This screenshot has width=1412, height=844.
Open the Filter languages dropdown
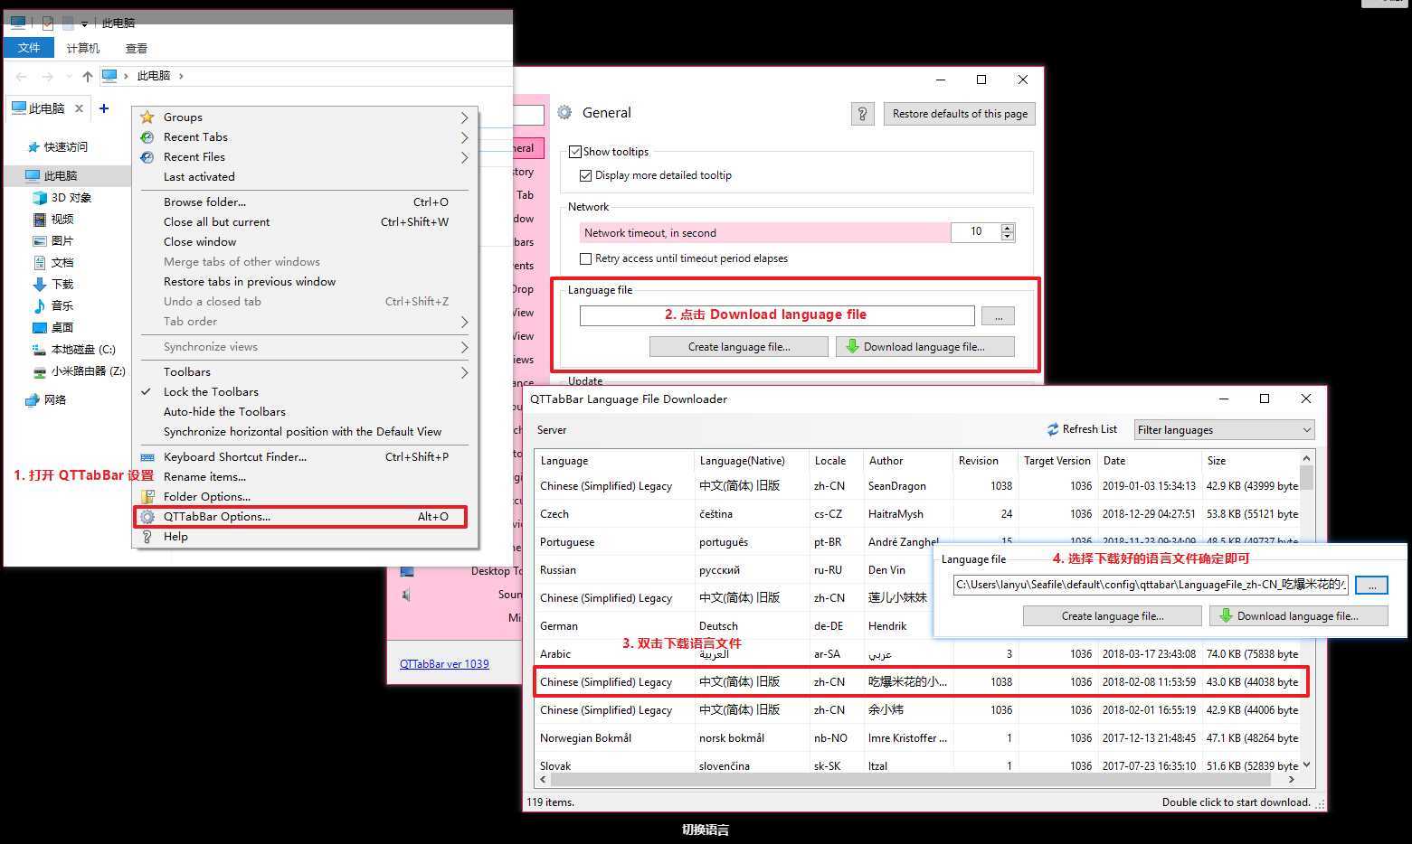pos(1224,430)
